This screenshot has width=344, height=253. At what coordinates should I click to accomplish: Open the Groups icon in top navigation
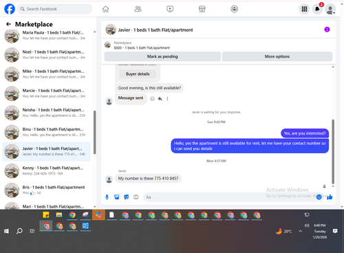point(234,9)
